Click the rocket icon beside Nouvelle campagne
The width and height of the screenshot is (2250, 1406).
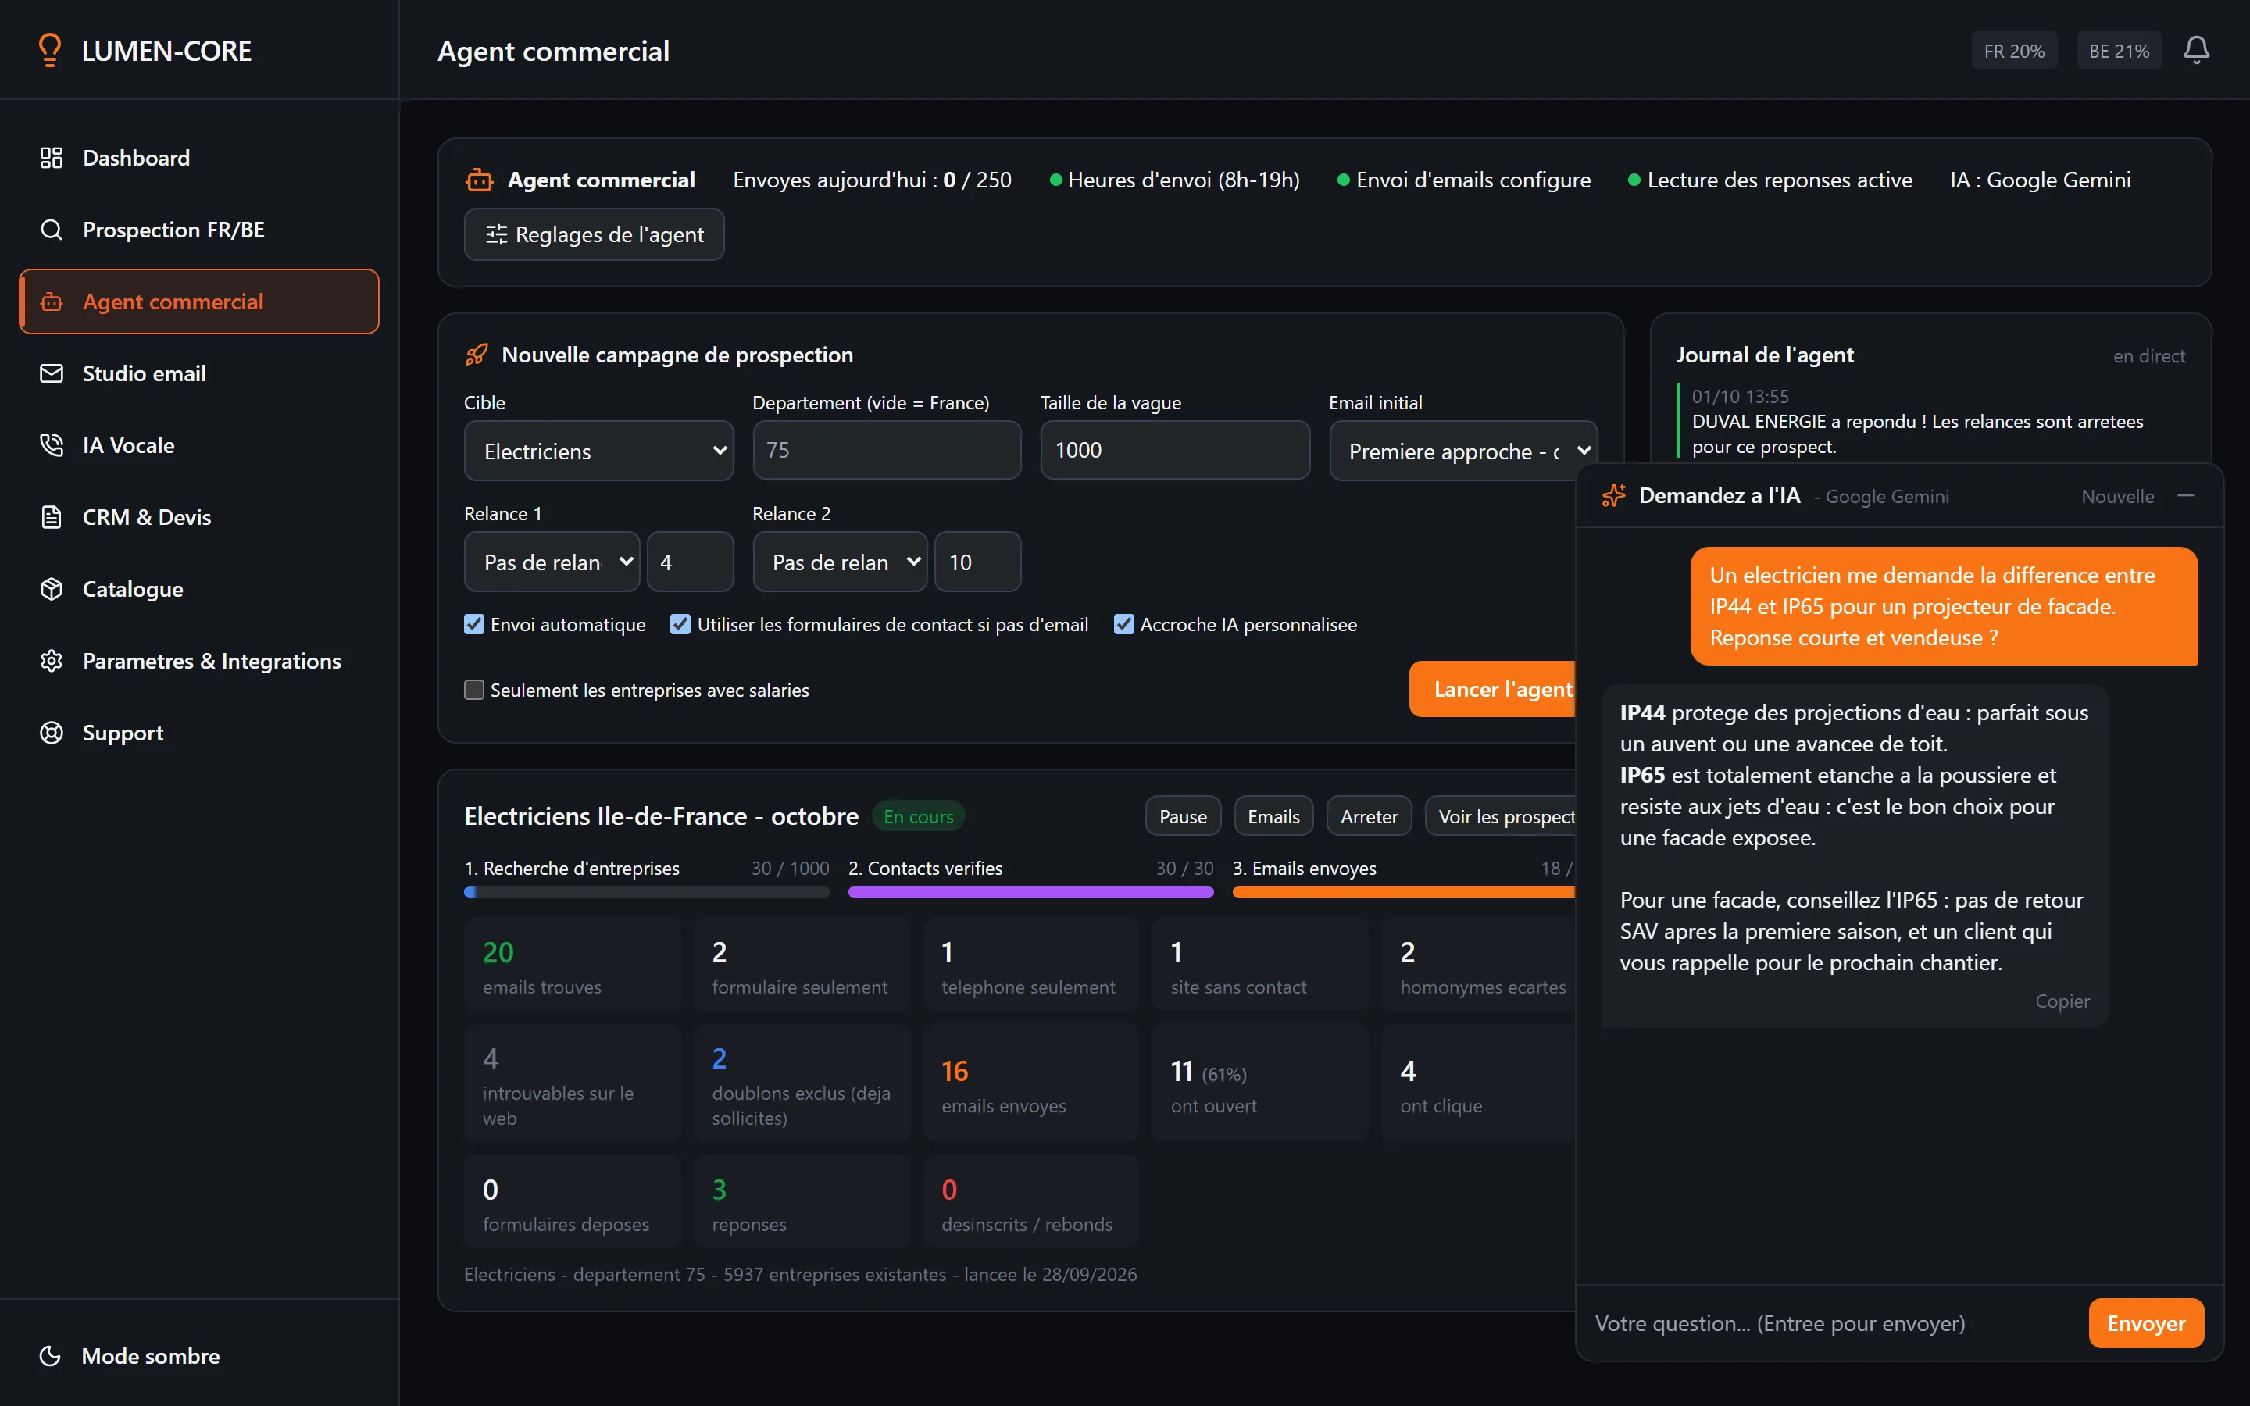(477, 355)
